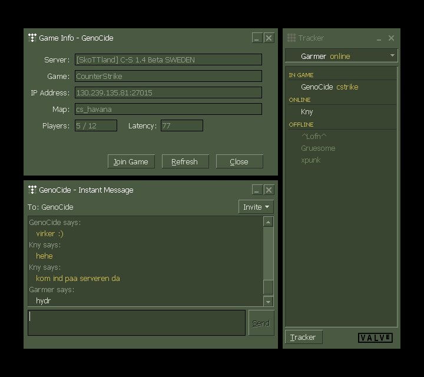Click the message text input box
The width and height of the screenshot is (424, 377).
pos(137,323)
